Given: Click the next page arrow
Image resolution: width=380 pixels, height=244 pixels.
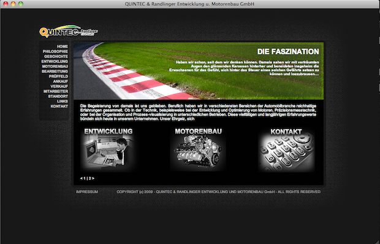Looking at the screenshot, I should (93, 179).
